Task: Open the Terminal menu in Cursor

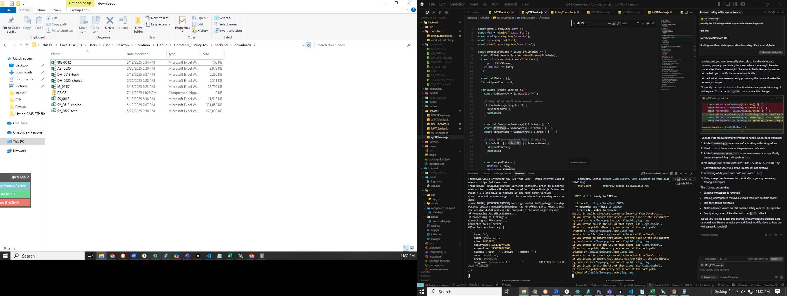Action: (x=510, y=4)
